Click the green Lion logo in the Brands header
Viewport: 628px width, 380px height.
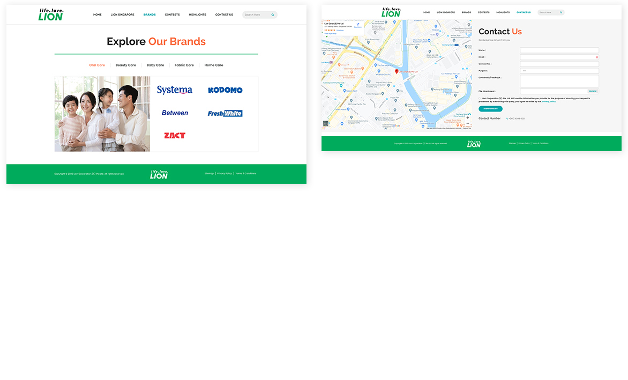click(51, 14)
